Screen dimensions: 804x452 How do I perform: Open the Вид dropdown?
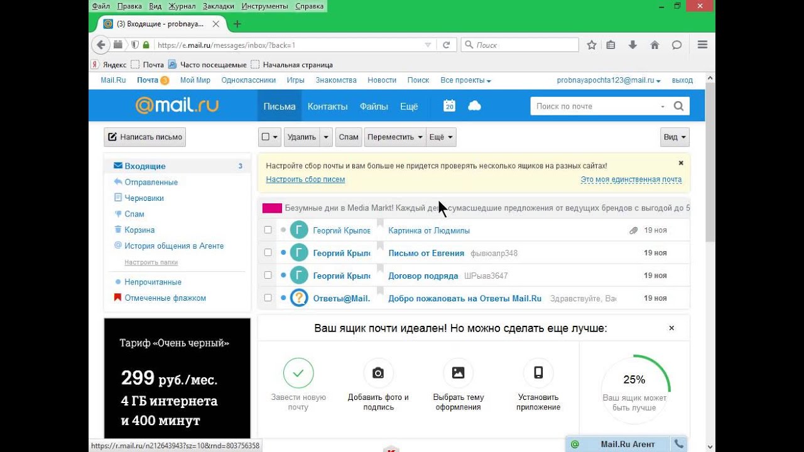[675, 137]
